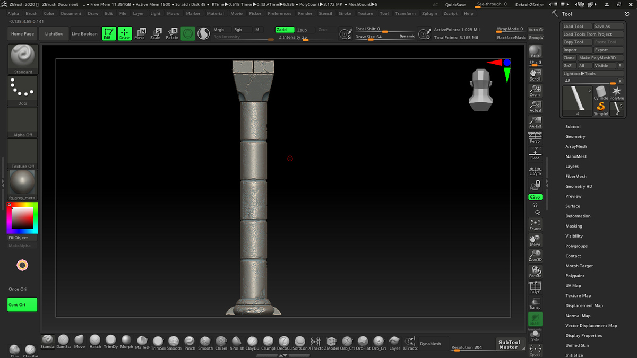The image size is (637, 358).
Task: Toggle the Mrgb paint mode
Action: pyautogui.click(x=220, y=30)
